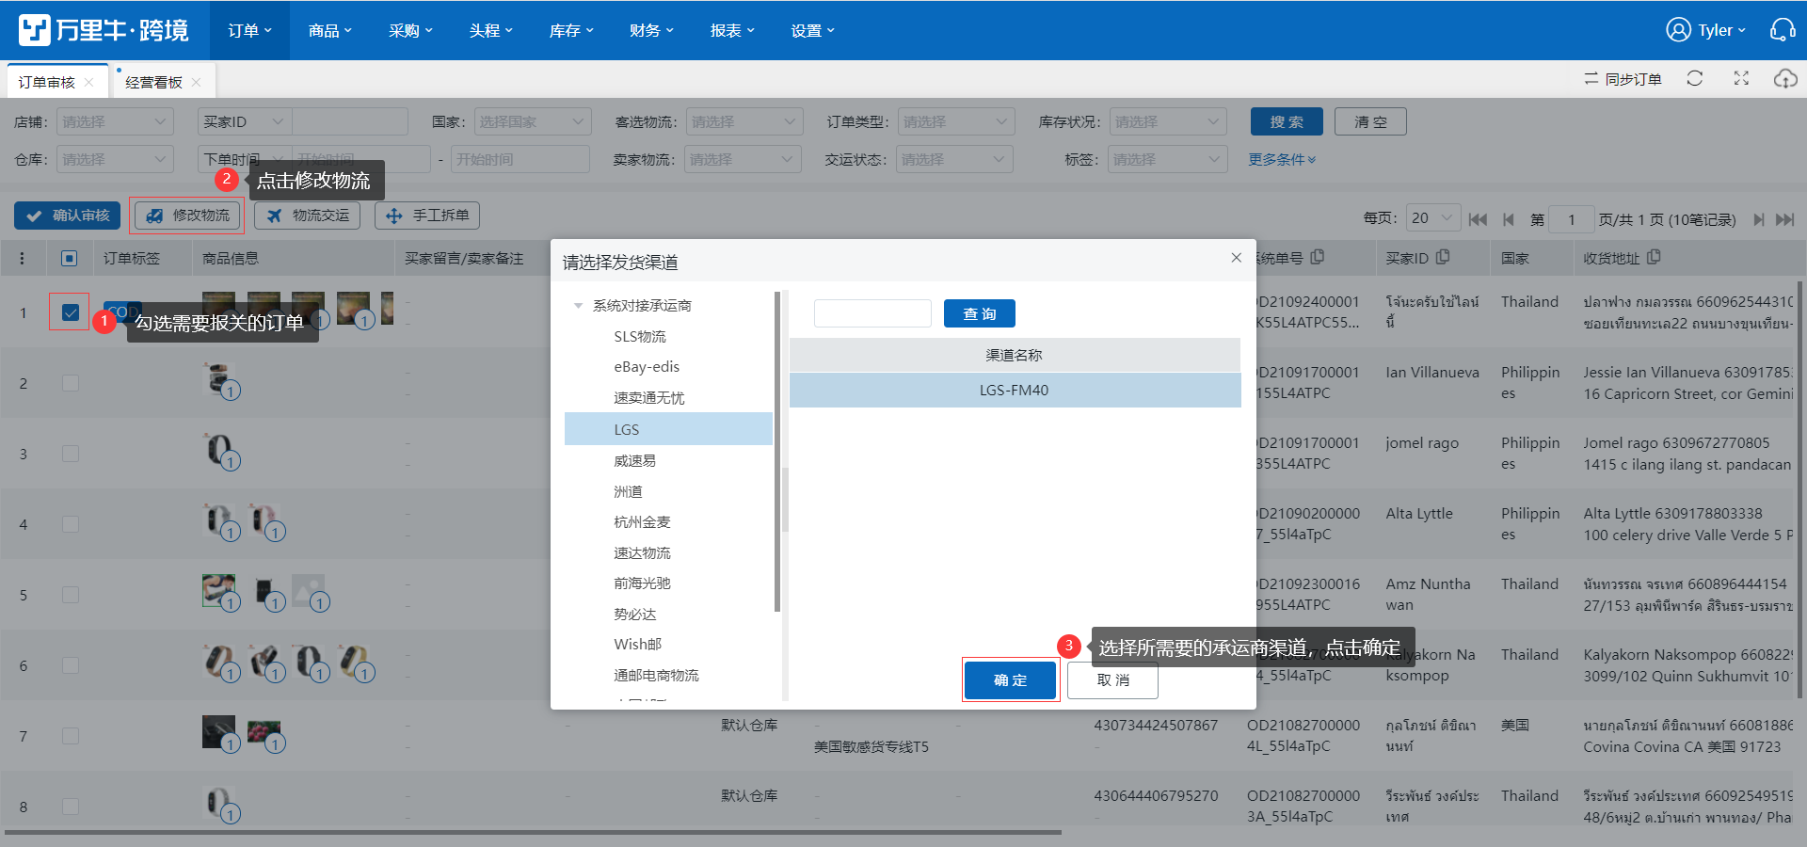This screenshot has height=847, width=1807.
Task: Click the channel search input field
Action: click(872, 313)
